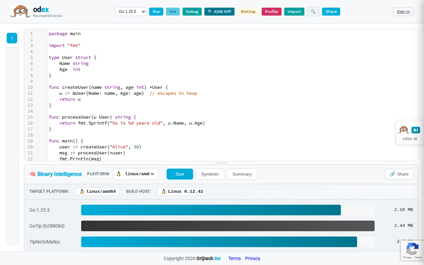The image size is (424, 265).
Task: Open the PLATFORM linux/amd selector
Action: pos(135,174)
